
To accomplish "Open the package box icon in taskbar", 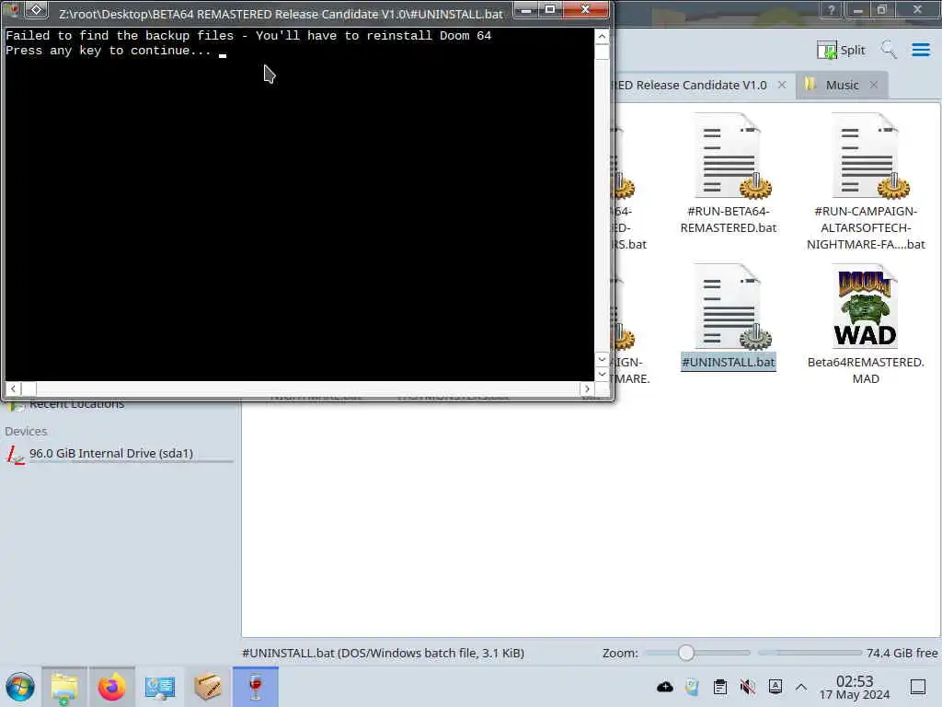I will (208, 687).
